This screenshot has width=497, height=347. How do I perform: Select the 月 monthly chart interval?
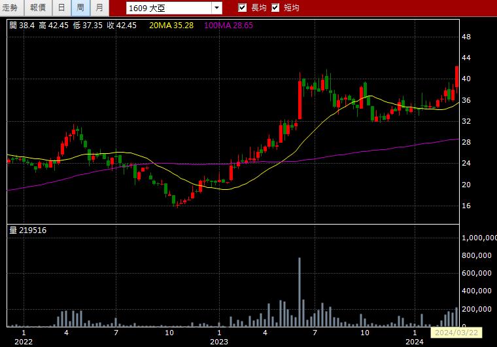coord(99,8)
